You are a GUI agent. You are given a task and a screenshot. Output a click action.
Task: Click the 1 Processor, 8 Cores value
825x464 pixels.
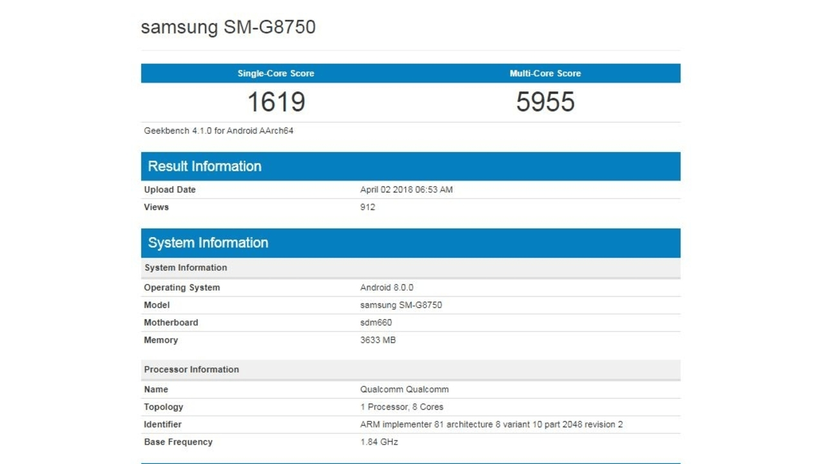402,407
